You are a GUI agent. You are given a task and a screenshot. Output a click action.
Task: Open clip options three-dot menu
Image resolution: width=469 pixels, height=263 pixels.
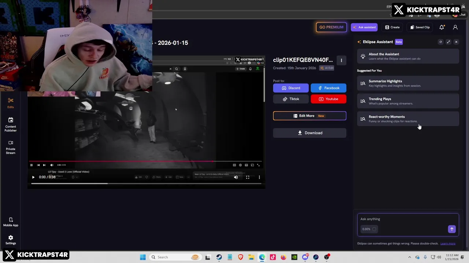click(x=341, y=60)
